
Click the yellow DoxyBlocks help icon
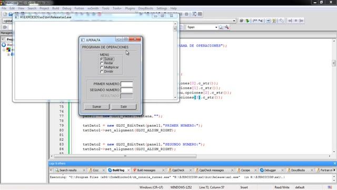coord(274,21)
